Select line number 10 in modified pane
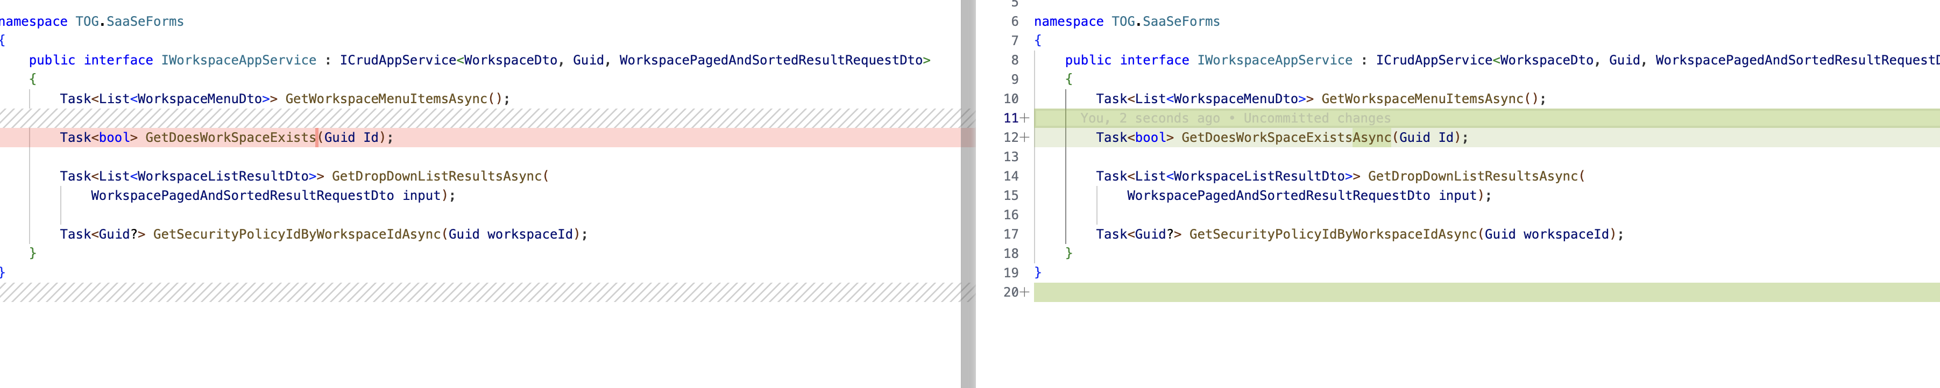 pos(1011,98)
